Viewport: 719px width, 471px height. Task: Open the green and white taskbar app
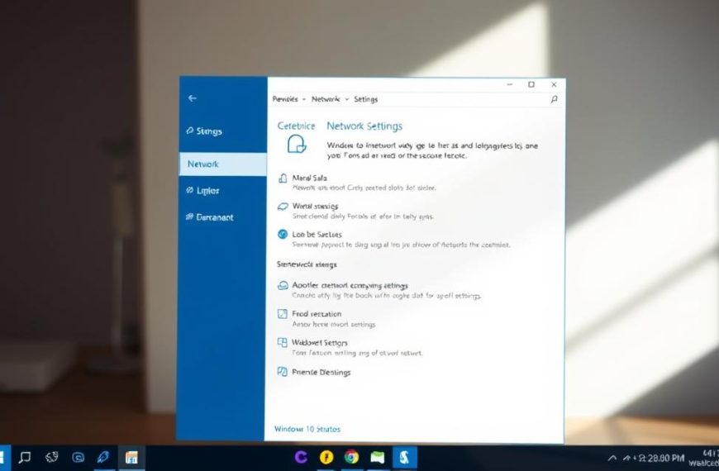tap(378, 457)
